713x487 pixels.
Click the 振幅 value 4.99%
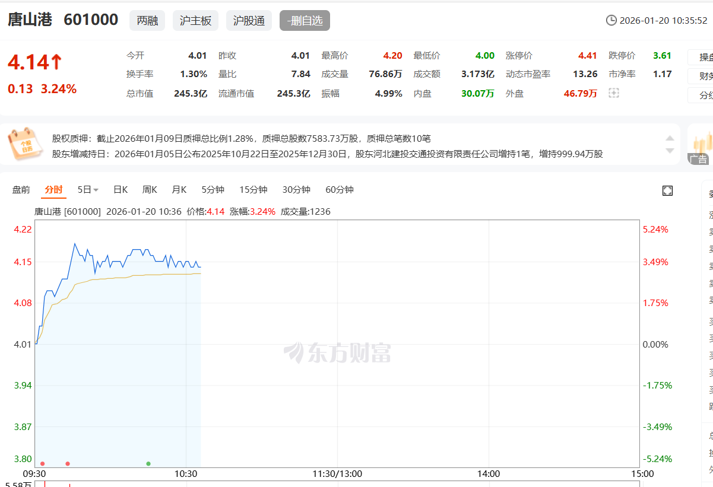[x=389, y=93]
